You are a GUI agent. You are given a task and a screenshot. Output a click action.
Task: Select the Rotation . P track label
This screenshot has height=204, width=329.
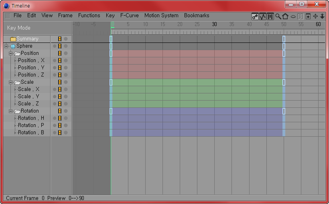(x=31, y=125)
